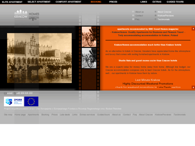Click the 'Projekt wspolfinansowany' funding notice text
The width and height of the screenshot is (195, 146).
(62, 109)
